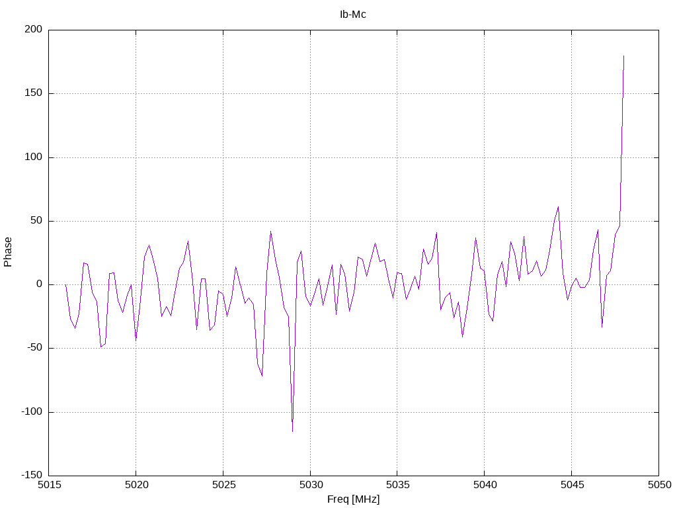Click x-axis tick label 5045

(x=572, y=485)
